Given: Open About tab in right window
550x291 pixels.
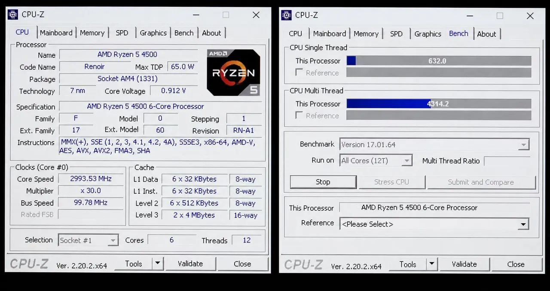Looking at the screenshot, I should click(x=486, y=33).
